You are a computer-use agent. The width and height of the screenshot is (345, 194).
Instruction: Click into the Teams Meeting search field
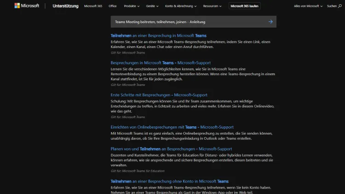184,22
